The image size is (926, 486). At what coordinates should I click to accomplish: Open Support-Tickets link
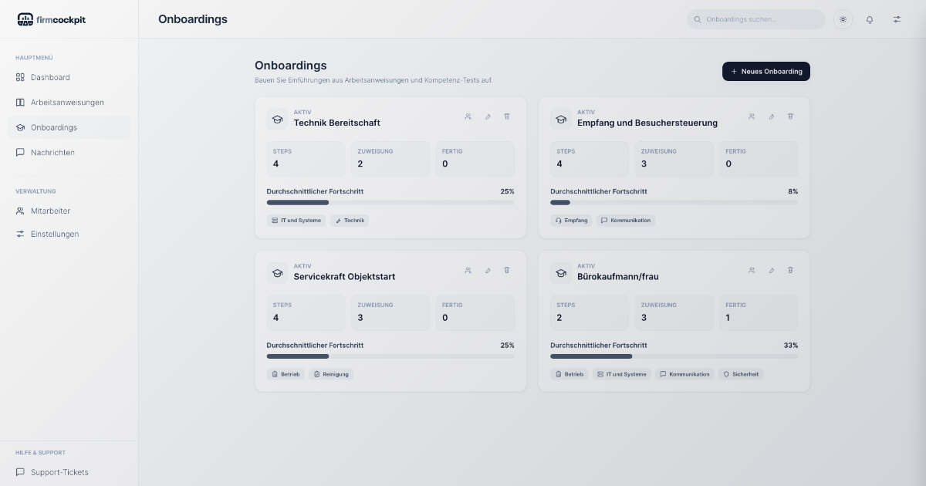(x=59, y=472)
